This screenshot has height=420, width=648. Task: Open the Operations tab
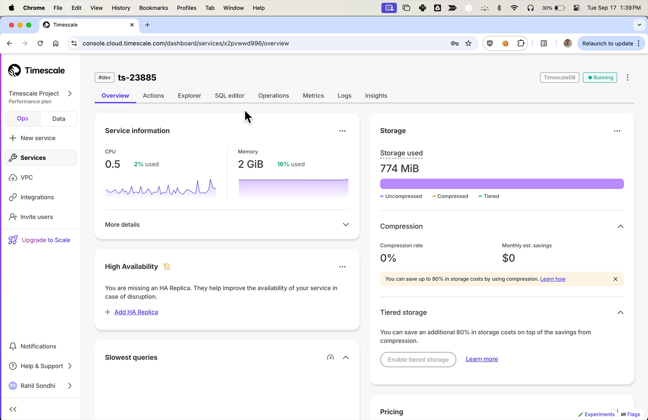coord(273,96)
